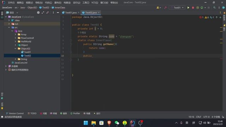
Task: Click the red error stripe mark in the scrollbar
Action: 221,59
